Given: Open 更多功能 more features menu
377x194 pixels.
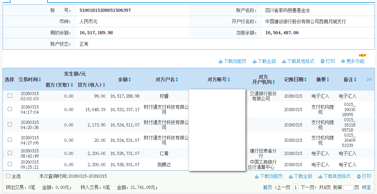Looking at the screenshot, I should (353, 61).
